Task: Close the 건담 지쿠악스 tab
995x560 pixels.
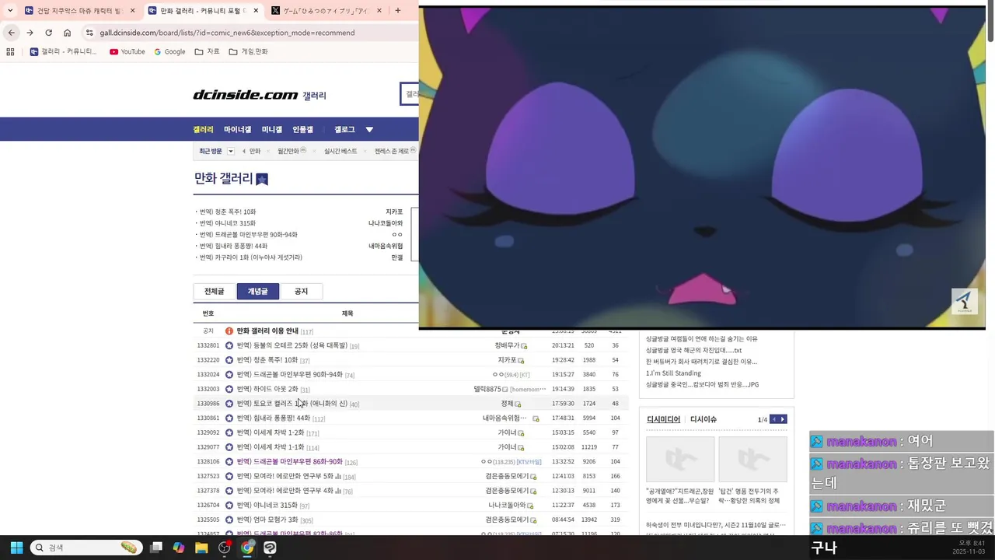Action: [132, 11]
